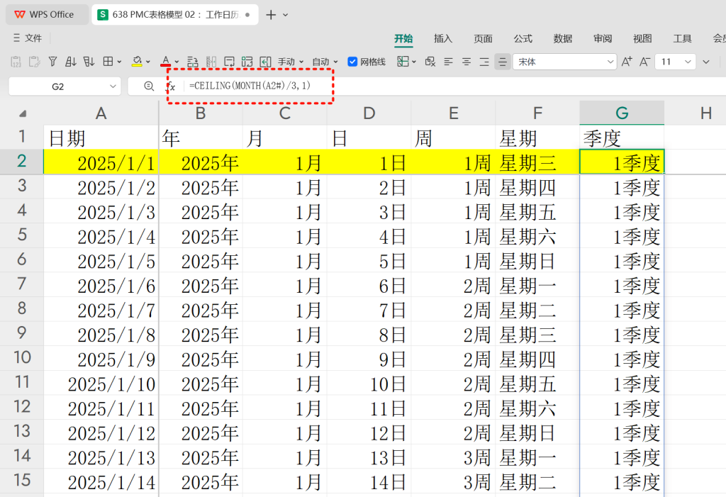Click the cell 星期三 in row 2
This screenshot has height=497, width=726.
[x=537, y=162]
